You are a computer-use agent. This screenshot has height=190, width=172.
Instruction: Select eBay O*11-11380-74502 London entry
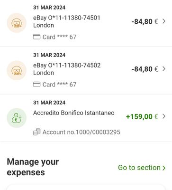pos(86,70)
